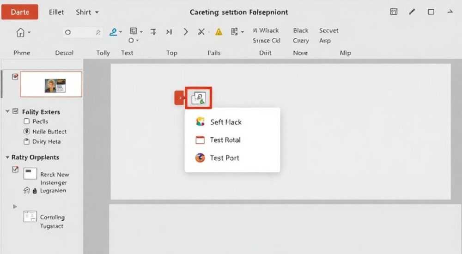Click the Dviry Heta clipboard icon

[x=26, y=141]
